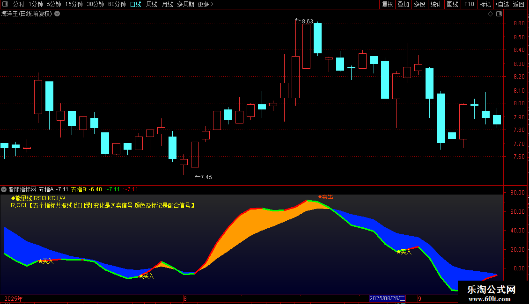Click the 五指A: -7.11 value
This screenshot has width=529, height=304.
pyautogui.click(x=53, y=189)
